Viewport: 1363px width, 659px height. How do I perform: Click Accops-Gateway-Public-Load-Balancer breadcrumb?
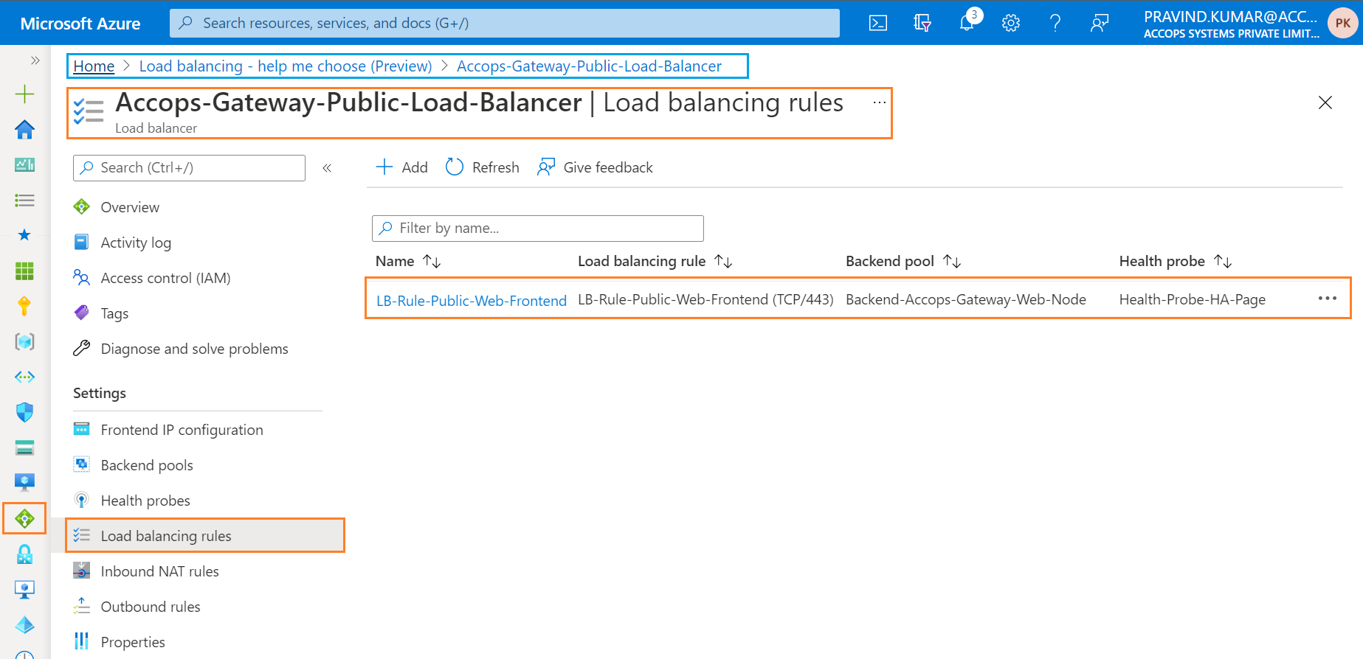pos(589,66)
